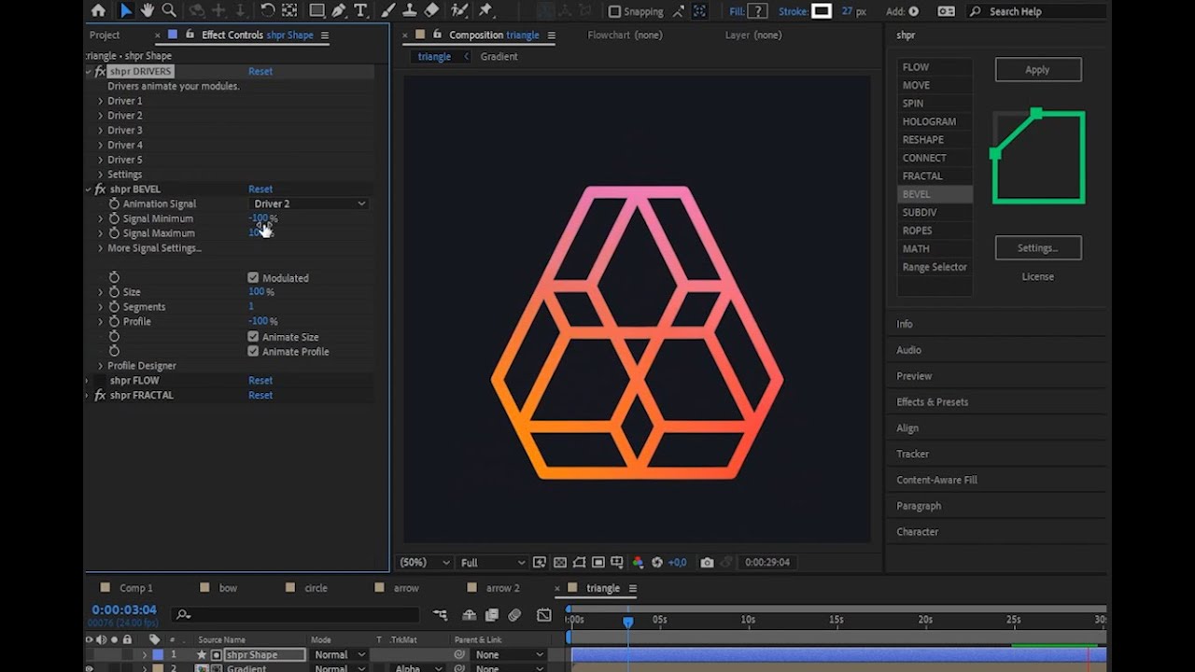Open the circle timeline tab

point(316,589)
